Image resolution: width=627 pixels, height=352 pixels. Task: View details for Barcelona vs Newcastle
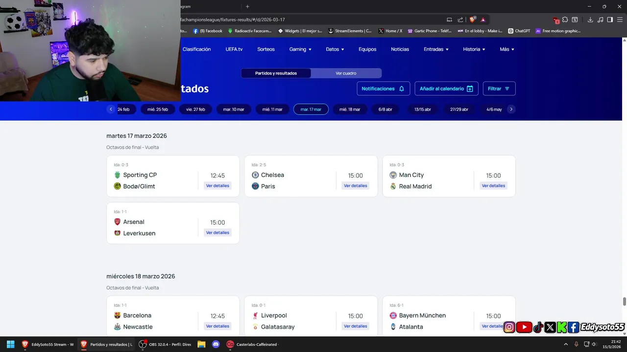217,326
